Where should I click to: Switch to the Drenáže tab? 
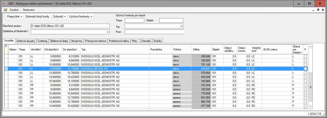146,41
